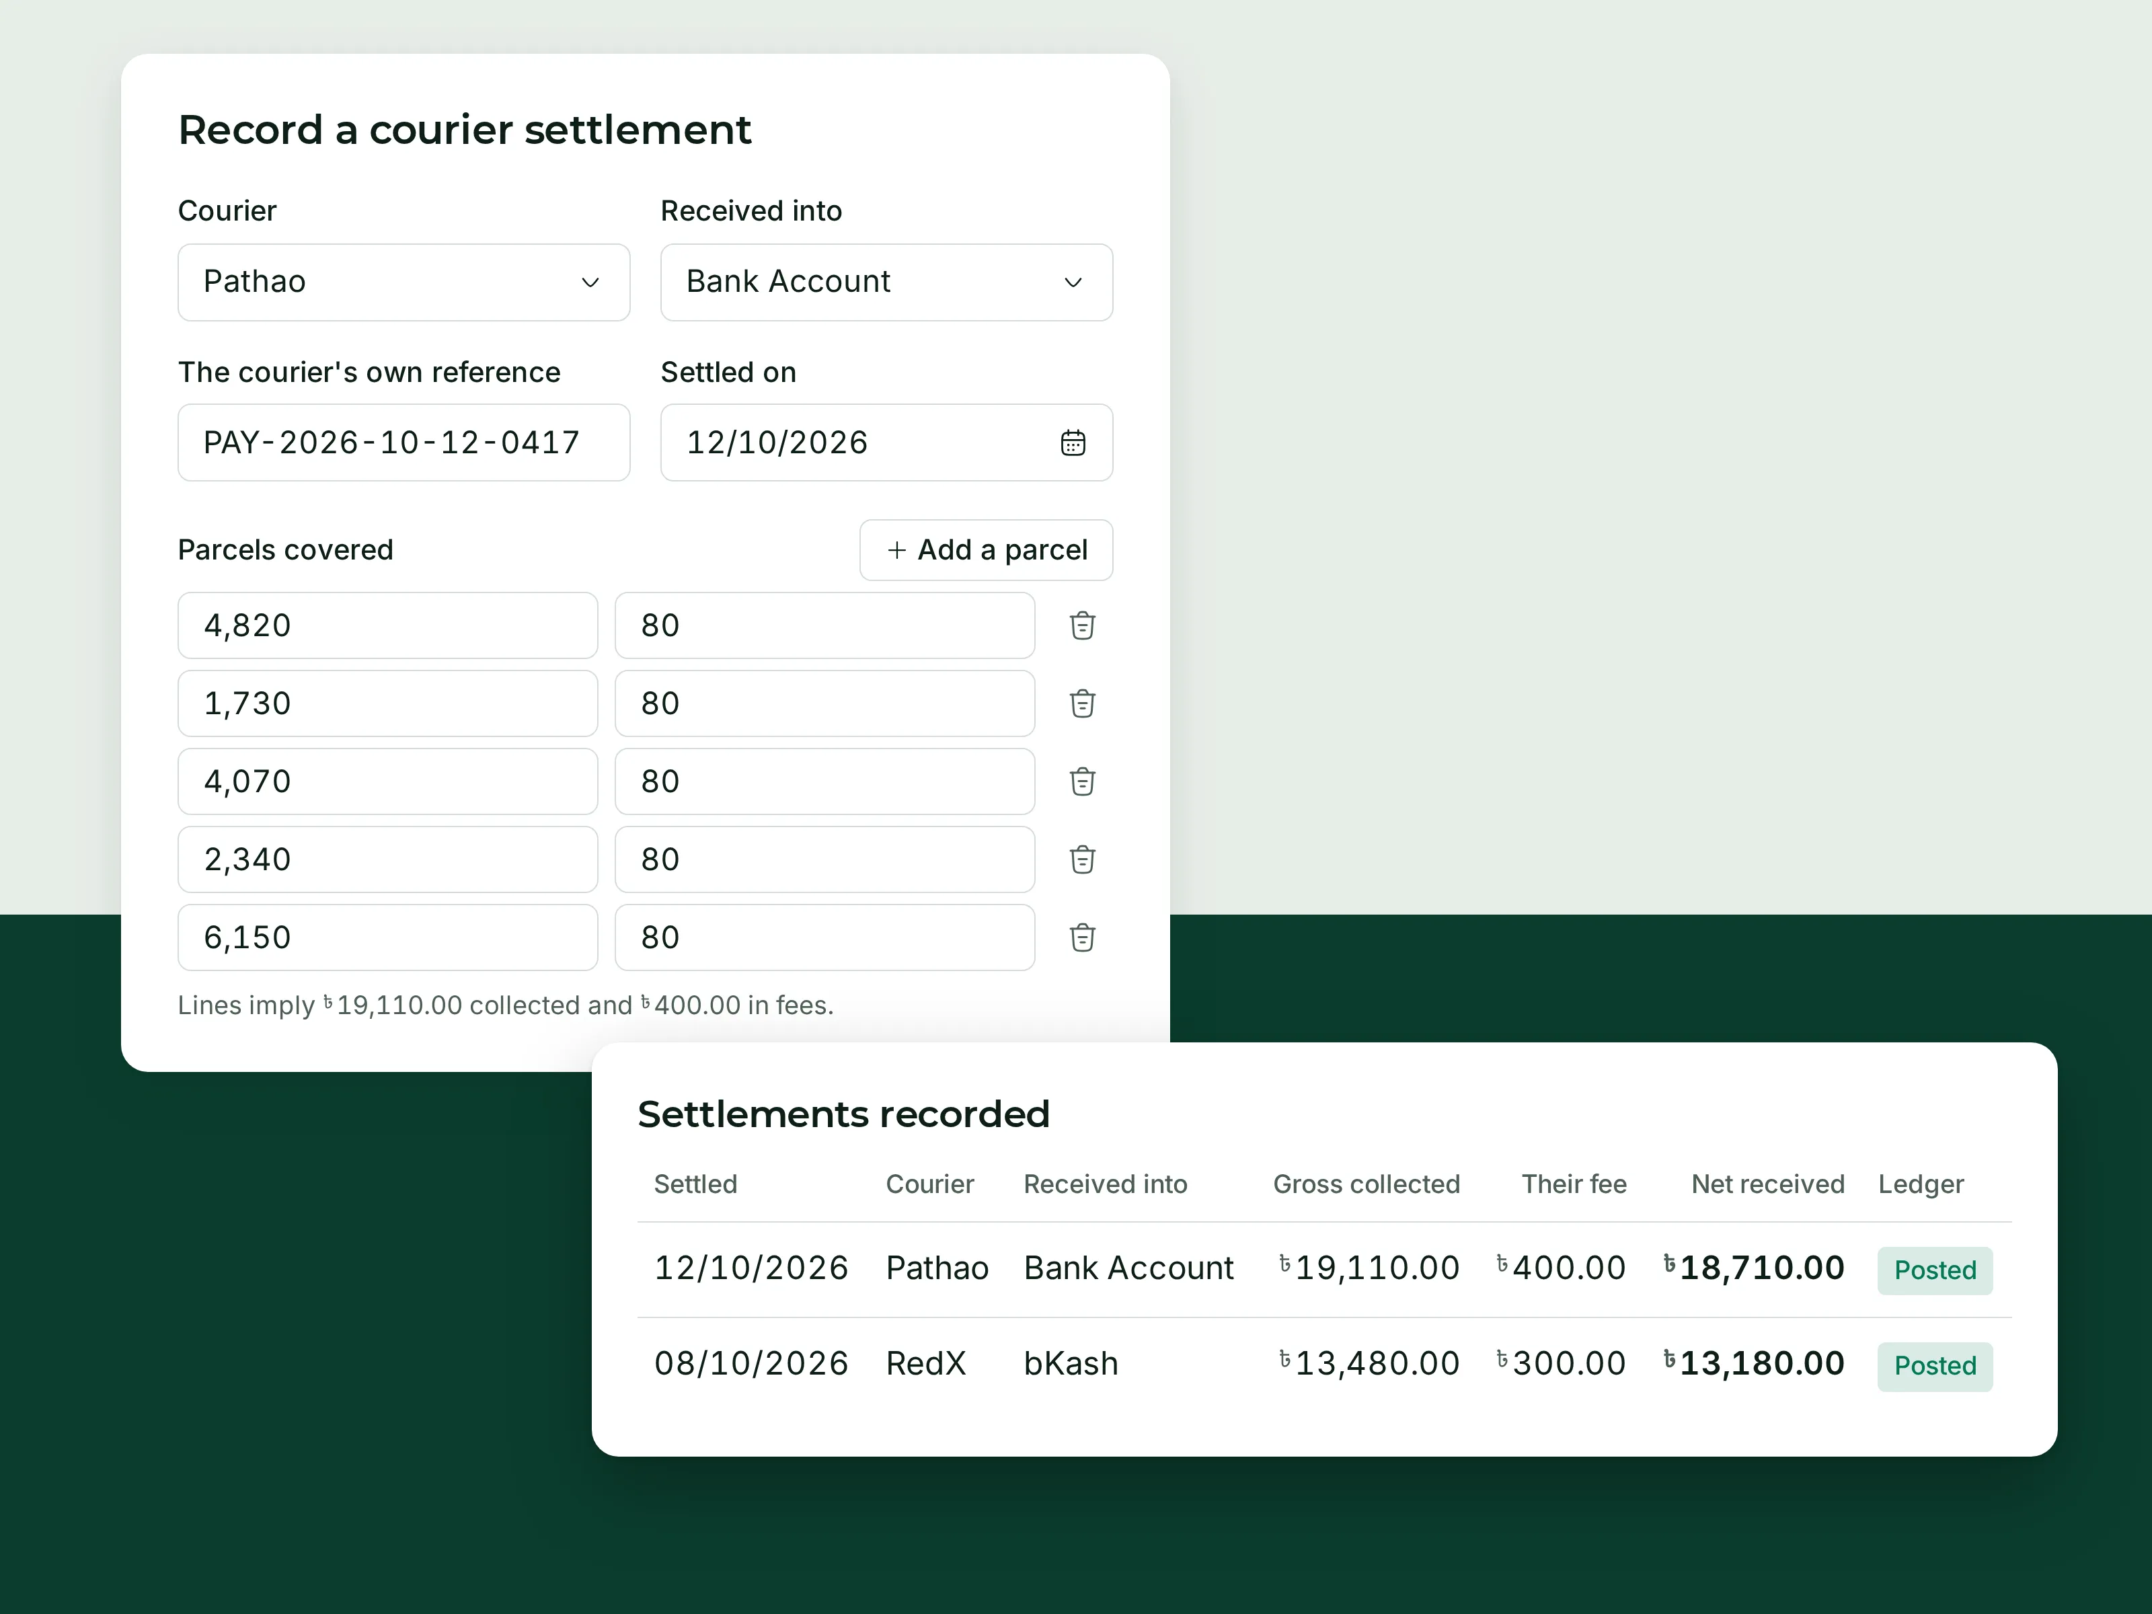2152x1614 pixels.
Task: Click Add a parcel button
Action: (985, 549)
